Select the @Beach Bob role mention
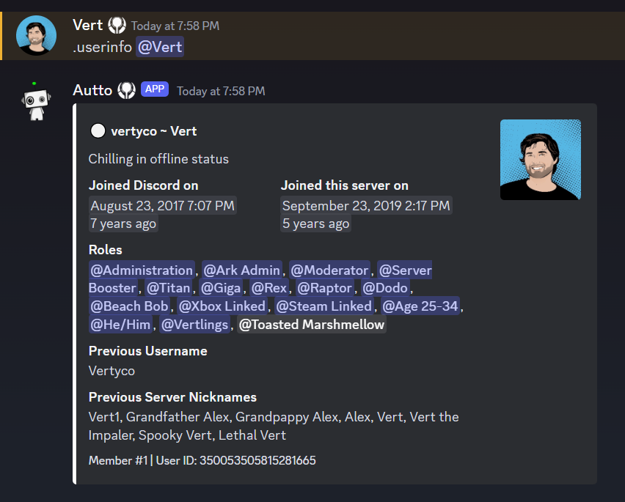 [130, 306]
